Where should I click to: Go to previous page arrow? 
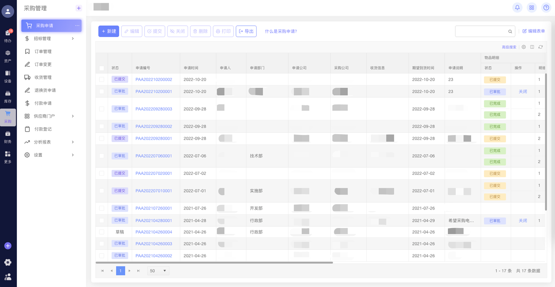coord(111,271)
